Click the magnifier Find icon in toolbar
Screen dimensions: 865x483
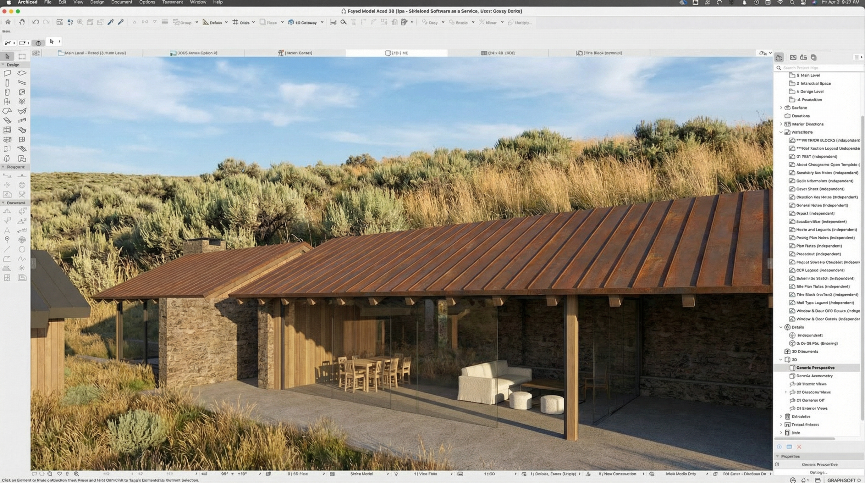[x=344, y=22]
